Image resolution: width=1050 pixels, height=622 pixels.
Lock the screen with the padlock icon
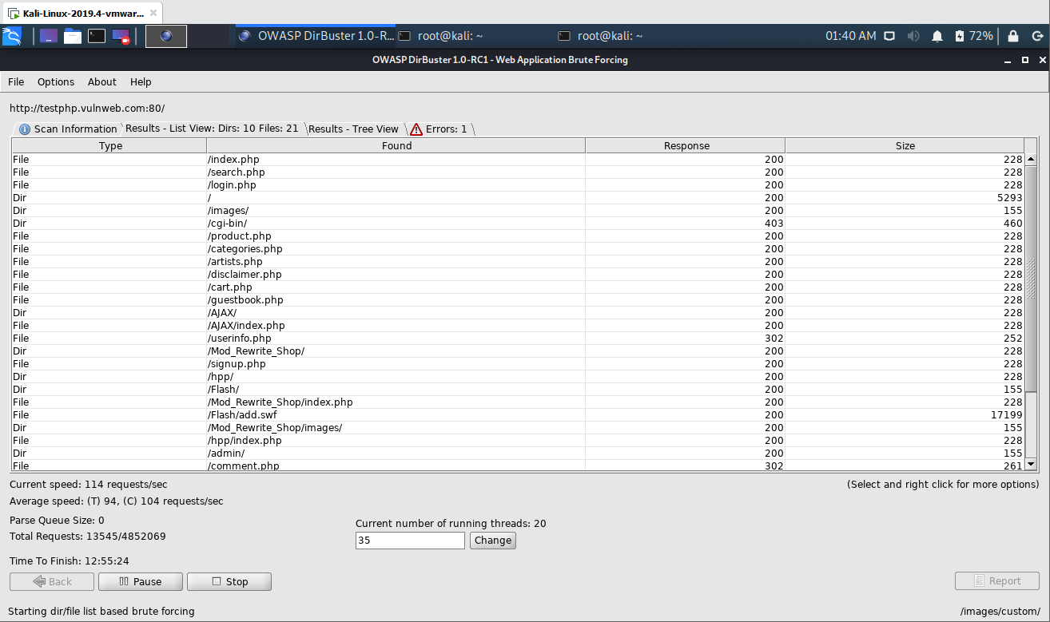click(1013, 36)
